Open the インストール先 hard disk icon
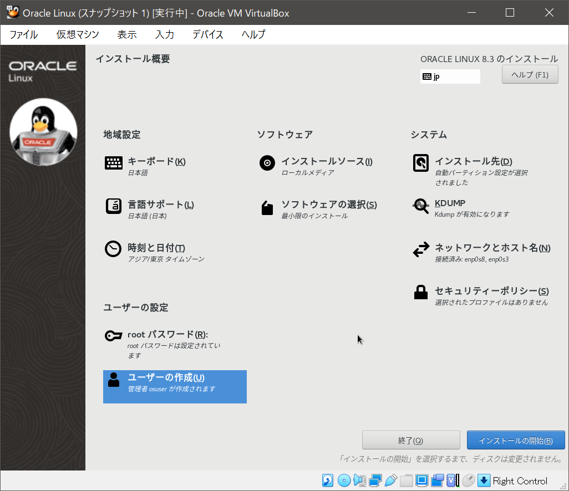The height and width of the screenshot is (491, 569). pos(421,163)
